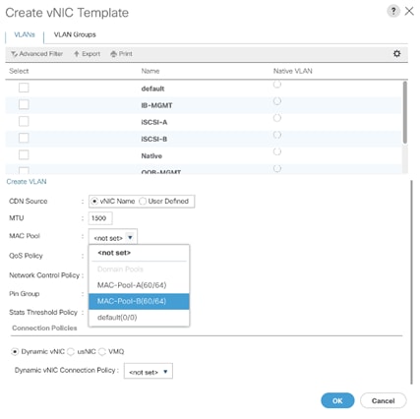The height and width of the screenshot is (419, 420).
Task: Click the MTU input field
Action: click(x=100, y=218)
